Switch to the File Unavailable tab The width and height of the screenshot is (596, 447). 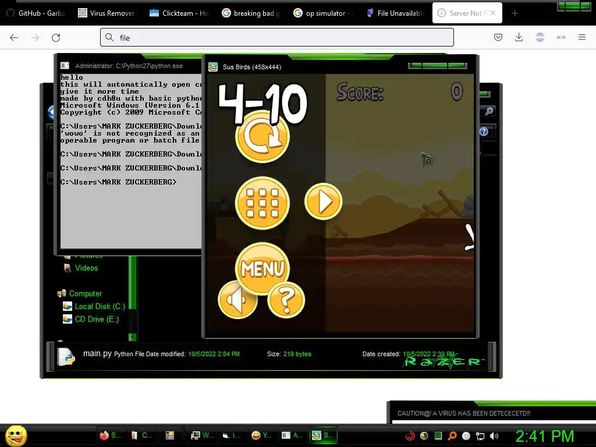pyautogui.click(x=395, y=13)
